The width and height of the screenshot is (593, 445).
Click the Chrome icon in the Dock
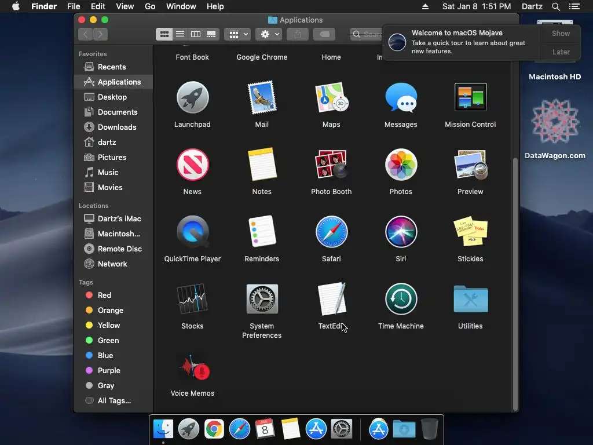coord(214,429)
